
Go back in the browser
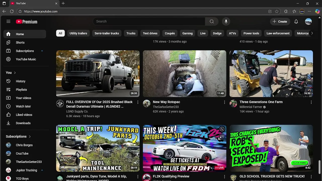click(x=4, y=11)
